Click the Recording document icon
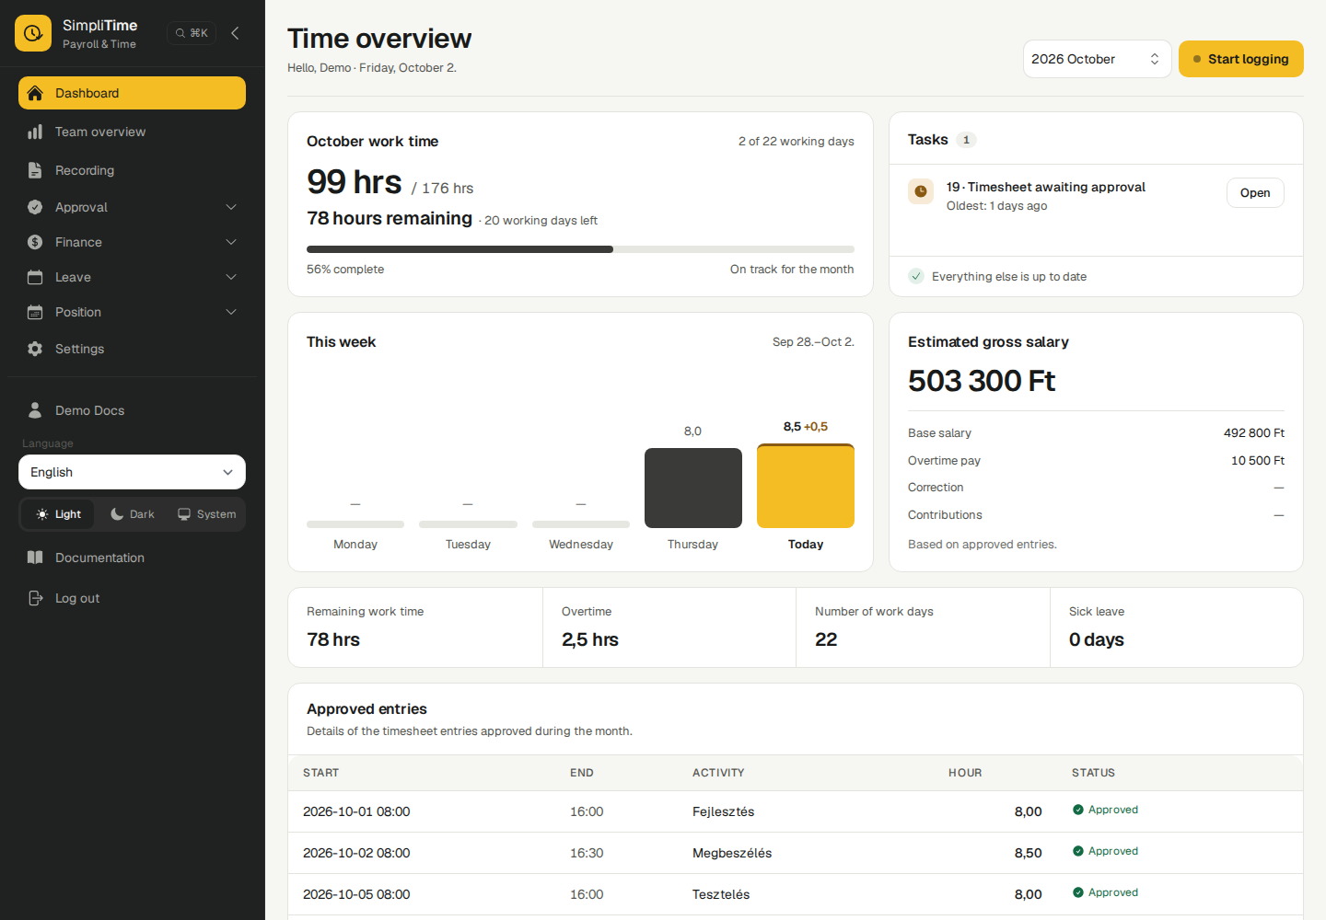This screenshot has width=1326, height=920. coord(35,170)
